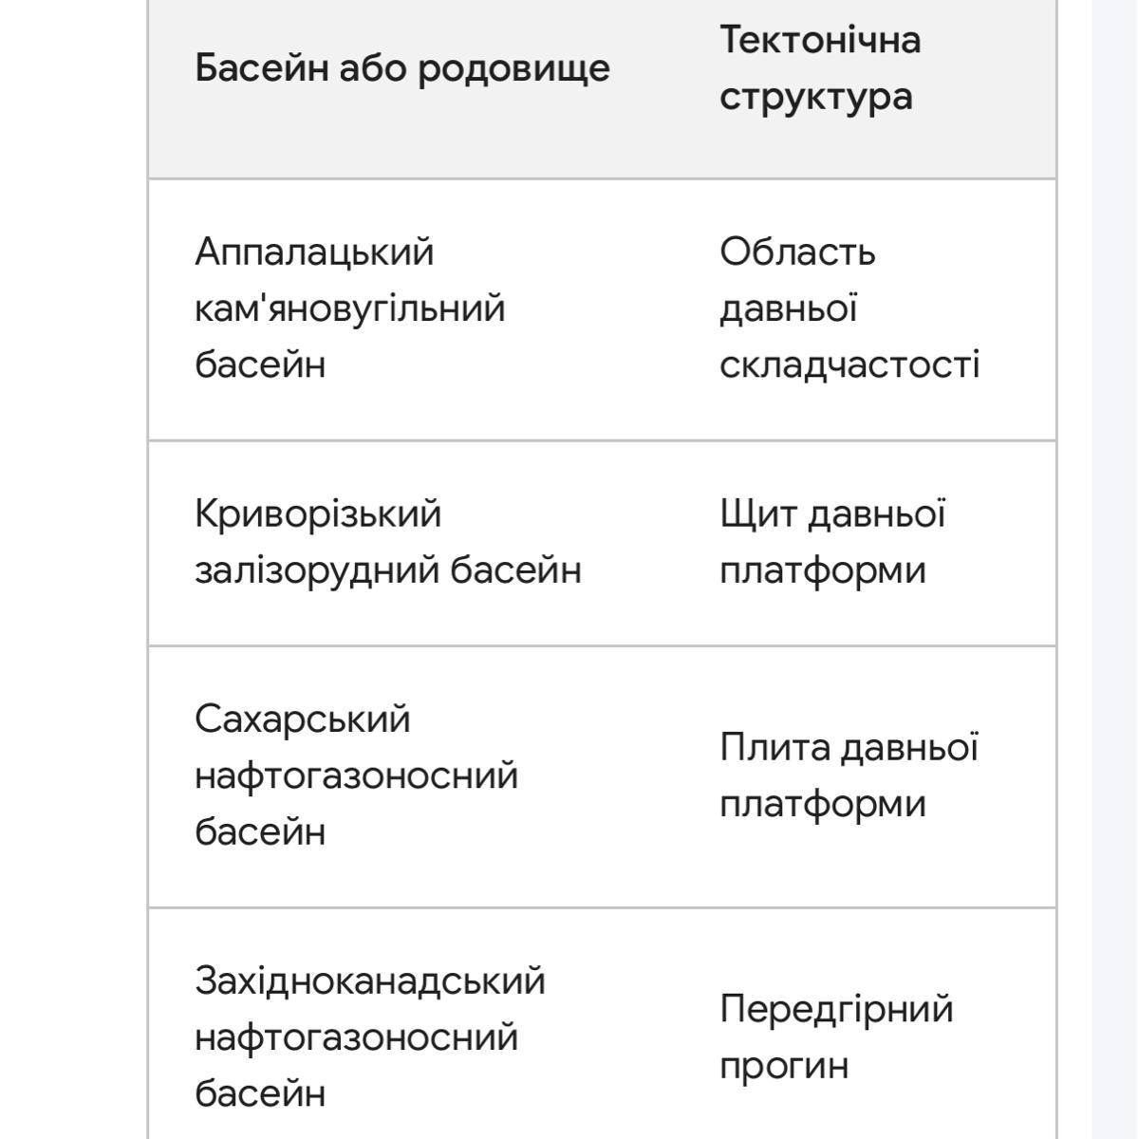The width and height of the screenshot is (1138, 1139).
Task: Click the "Тектонічна структура" column header
Action: pos(819,68)
